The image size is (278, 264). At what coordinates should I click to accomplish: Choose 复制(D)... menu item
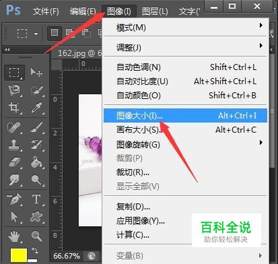(186, 207)
